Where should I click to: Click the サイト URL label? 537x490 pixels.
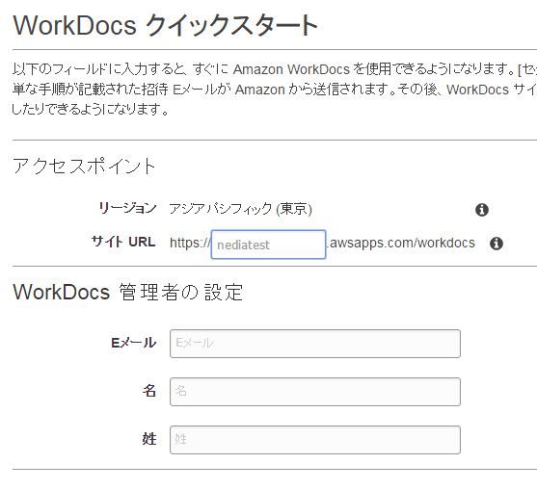click(123, 242)
